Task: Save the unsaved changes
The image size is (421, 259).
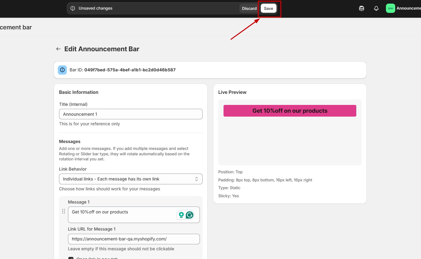Action: [x=268, y=8]
